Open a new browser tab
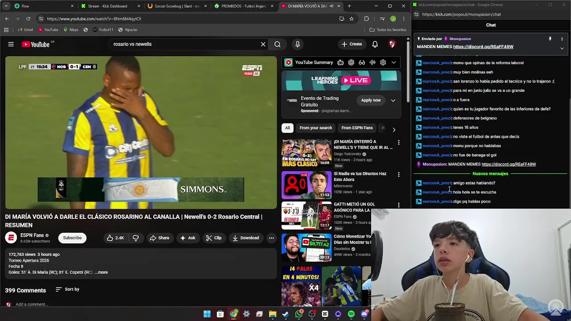 (349, 6)
